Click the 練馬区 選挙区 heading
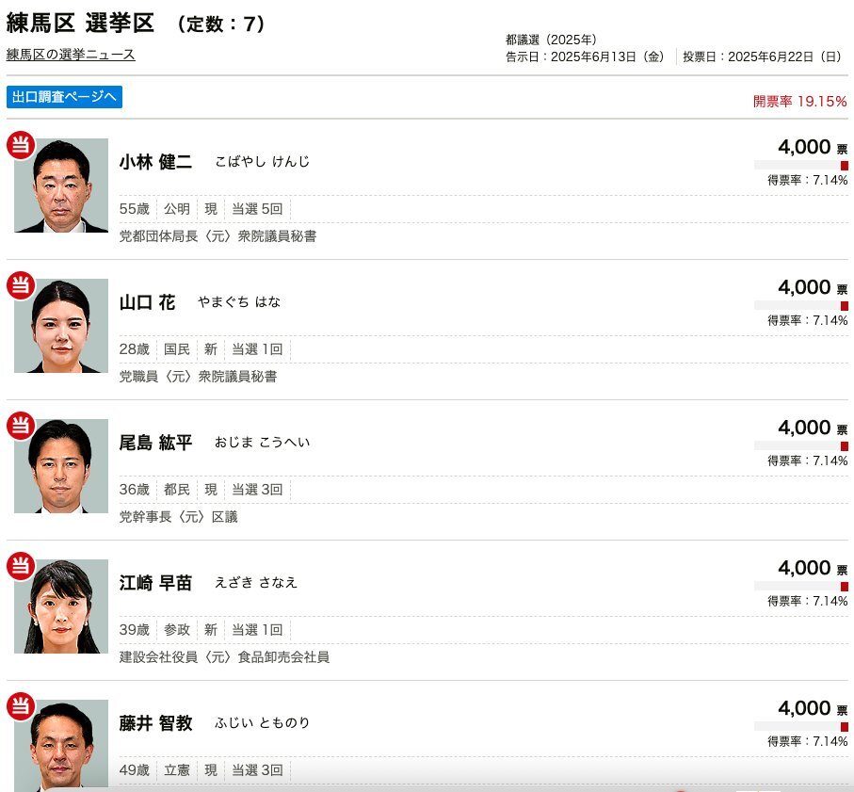This screenshot has width=854, height=792. pyautogui.click(x=81, y=24)
